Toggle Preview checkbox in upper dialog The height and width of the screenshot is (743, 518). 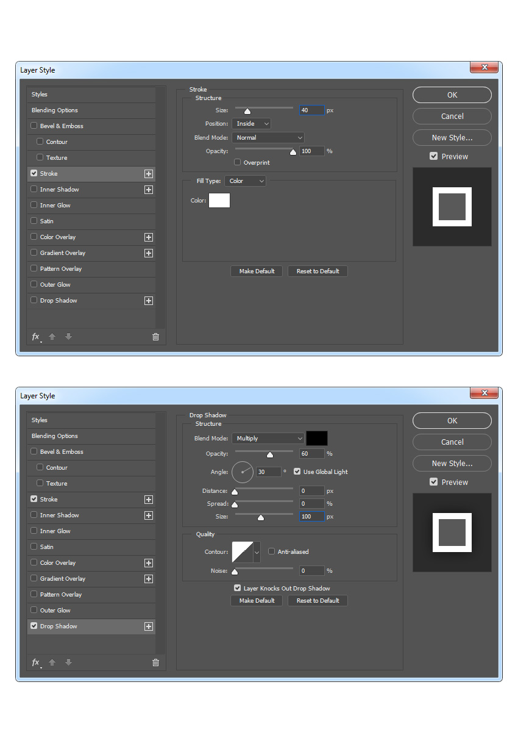(x=433, y=156)
